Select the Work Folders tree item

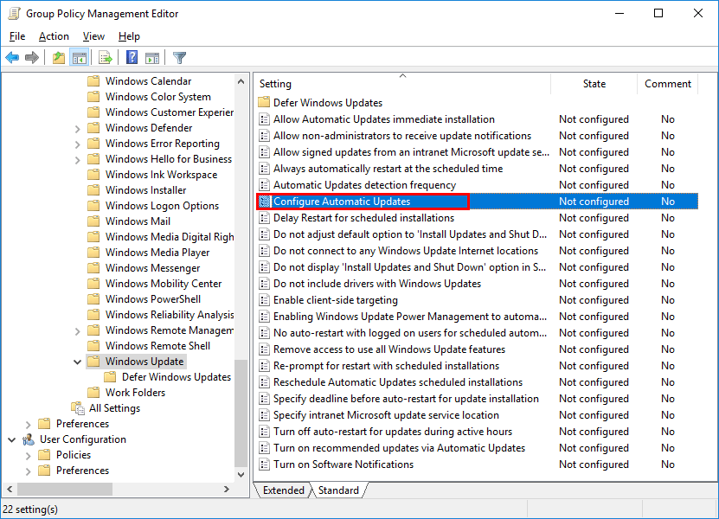tap(135, 393)
